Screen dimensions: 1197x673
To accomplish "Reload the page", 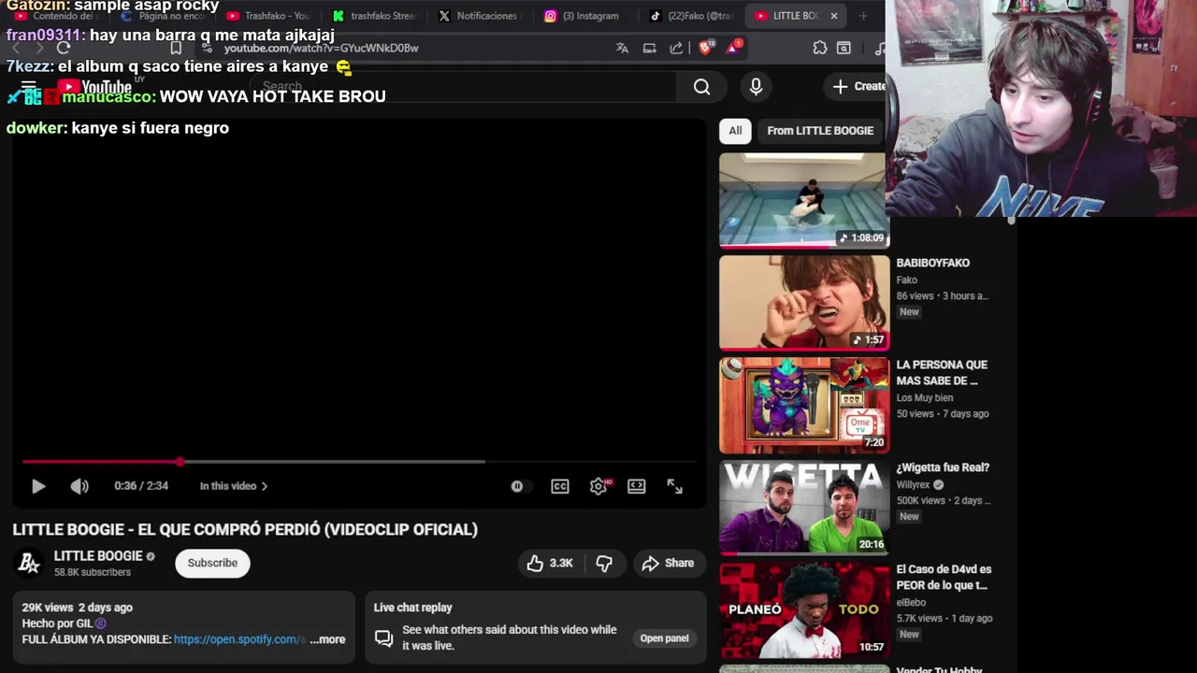I will (64, 48).
